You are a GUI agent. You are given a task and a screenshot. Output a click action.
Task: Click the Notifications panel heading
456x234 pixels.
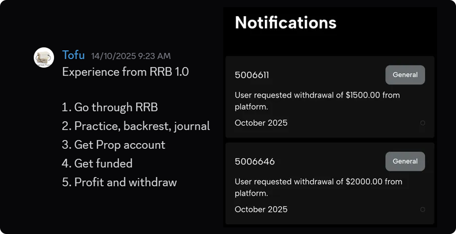tap(286, 23)
